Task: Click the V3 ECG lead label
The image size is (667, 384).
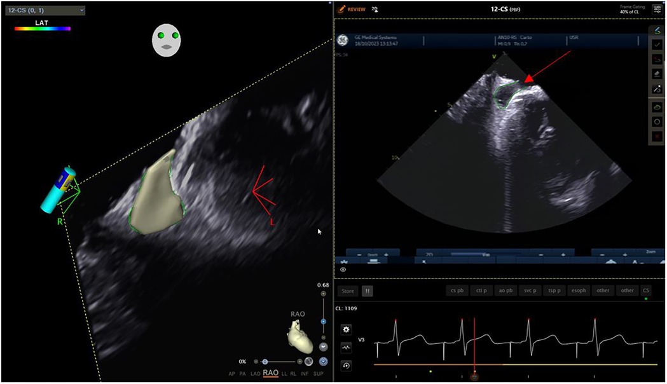Action: coord(361,339)
